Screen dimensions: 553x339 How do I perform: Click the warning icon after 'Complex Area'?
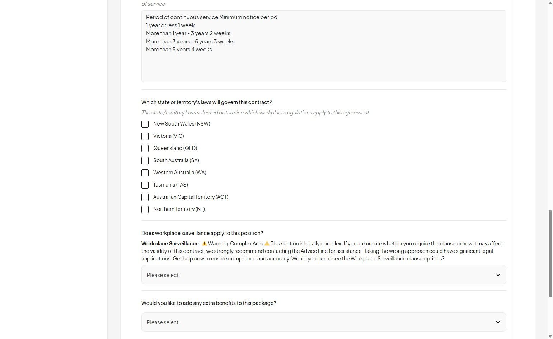click(267, 244)
